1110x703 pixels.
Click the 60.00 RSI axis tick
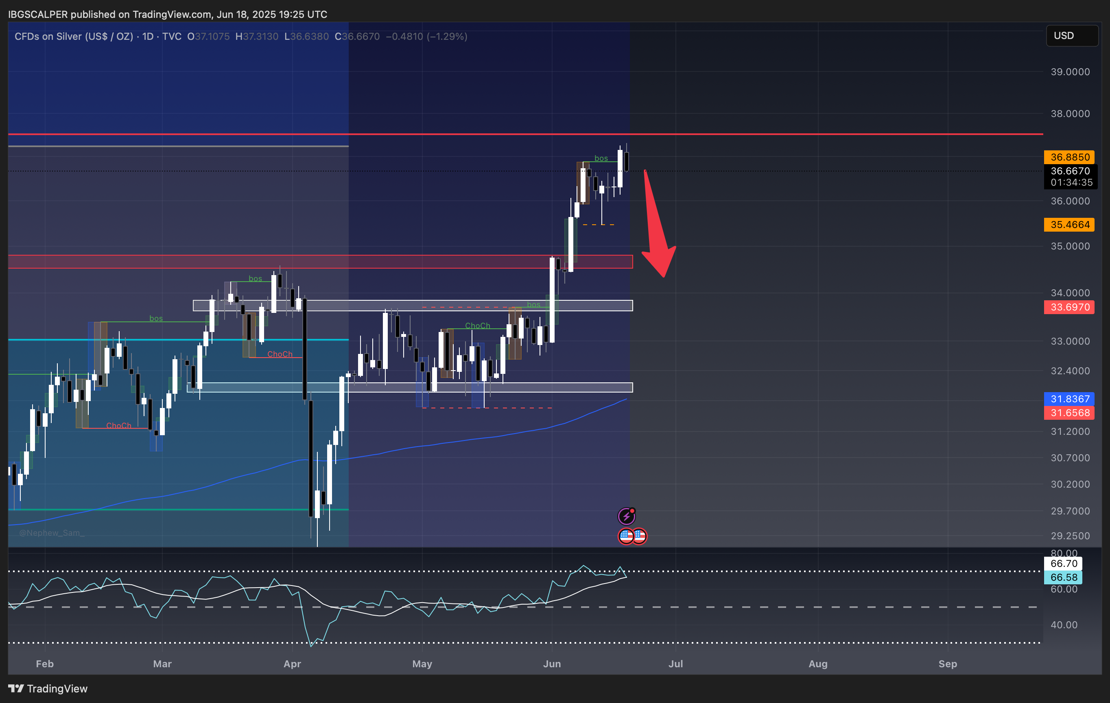click(1064, 589)
